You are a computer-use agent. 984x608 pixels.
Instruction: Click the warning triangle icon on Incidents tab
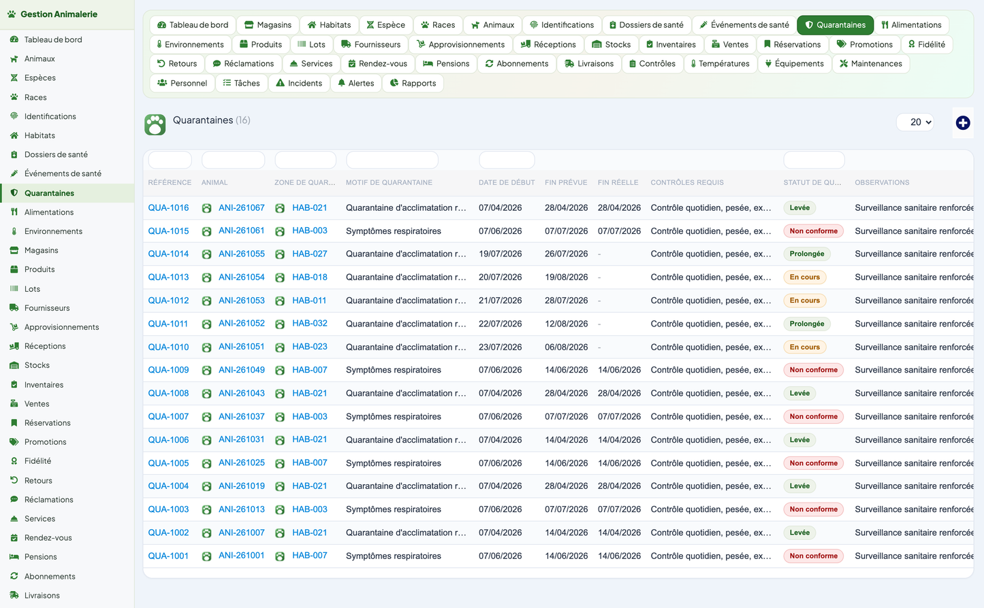tap(280, 83)
